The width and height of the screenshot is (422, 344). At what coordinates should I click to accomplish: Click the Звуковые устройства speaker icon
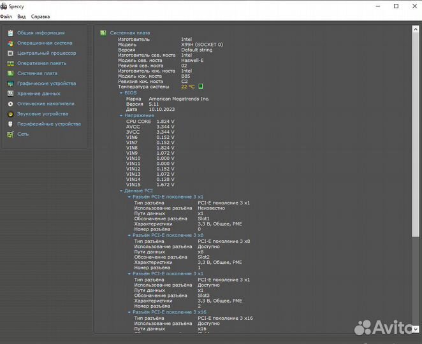click(10, 114)
